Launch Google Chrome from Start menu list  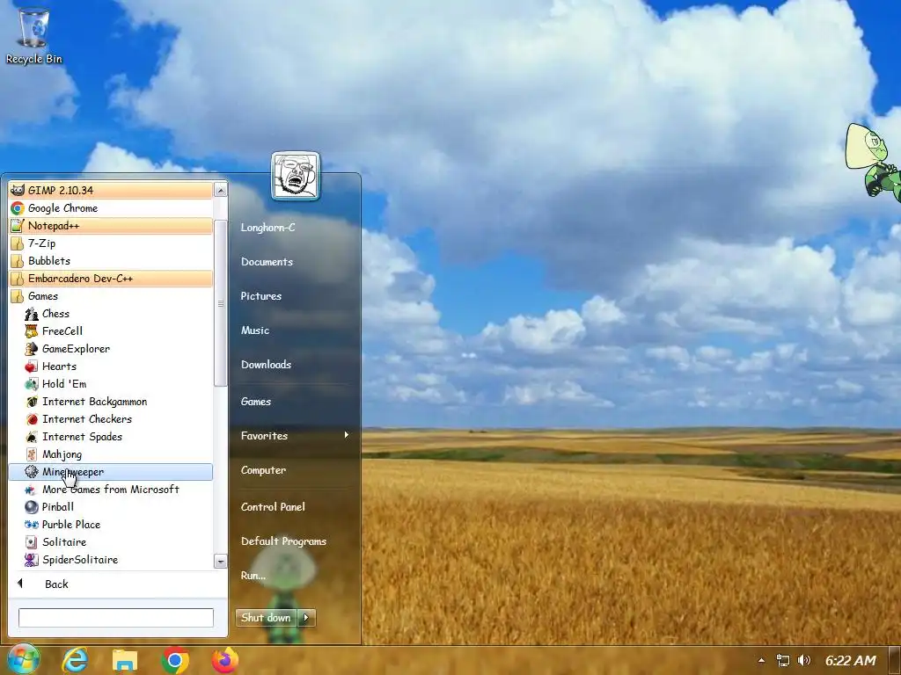pos(111,208)
